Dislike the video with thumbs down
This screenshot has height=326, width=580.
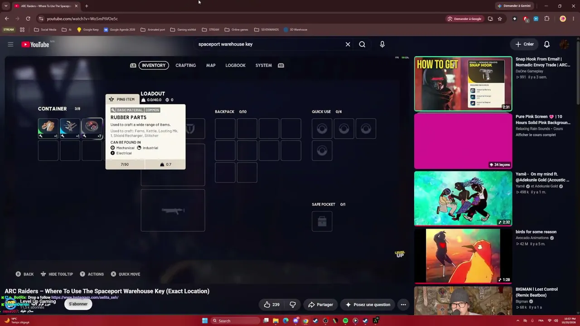pos(293,305)
